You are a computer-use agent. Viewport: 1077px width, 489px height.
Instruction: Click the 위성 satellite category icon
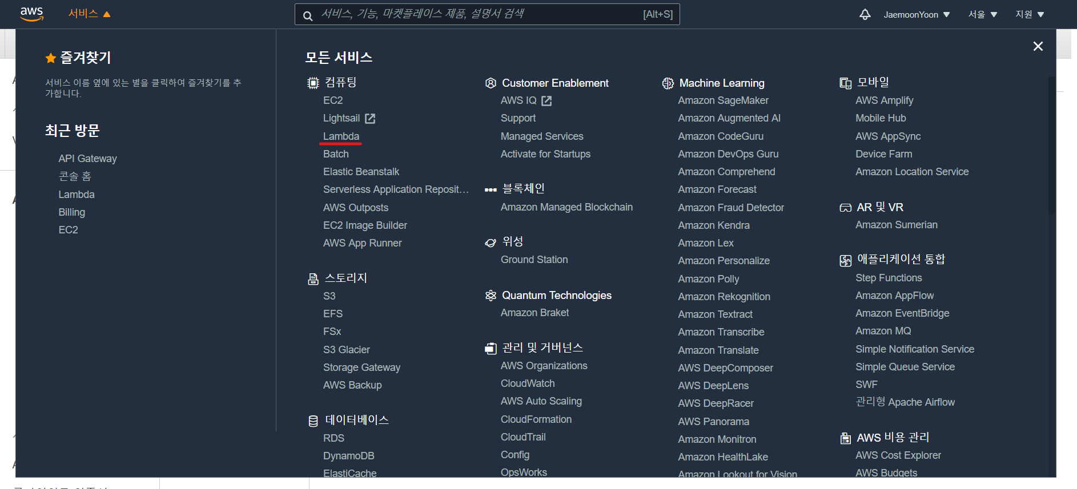[x=491, y=243]
